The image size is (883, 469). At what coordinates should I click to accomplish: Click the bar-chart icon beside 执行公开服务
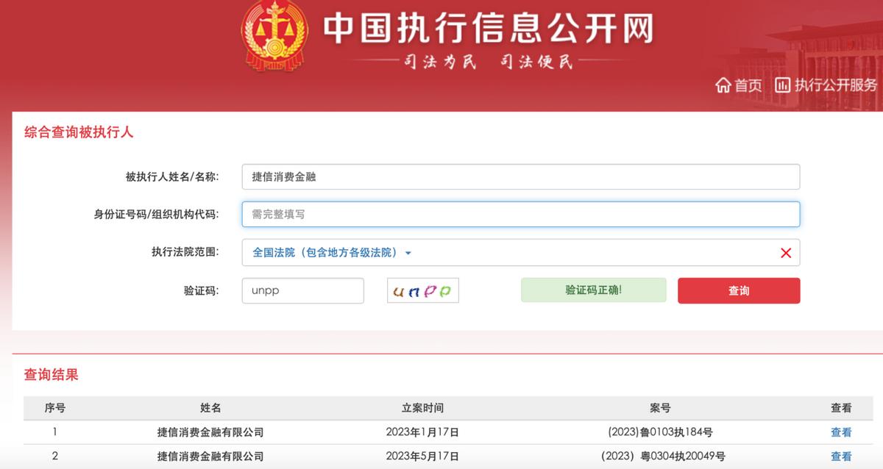[783, 85]
